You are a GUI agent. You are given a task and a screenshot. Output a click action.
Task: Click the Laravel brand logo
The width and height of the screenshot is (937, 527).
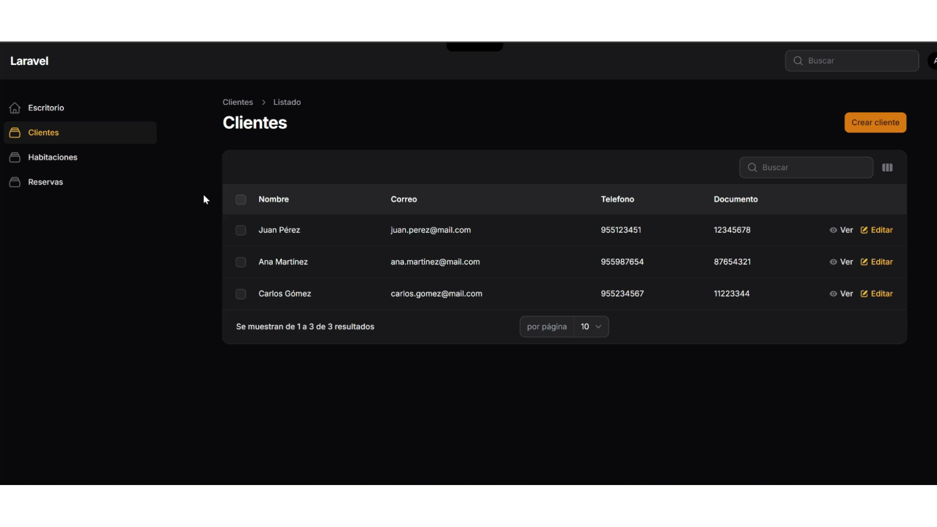pos(29,61)
